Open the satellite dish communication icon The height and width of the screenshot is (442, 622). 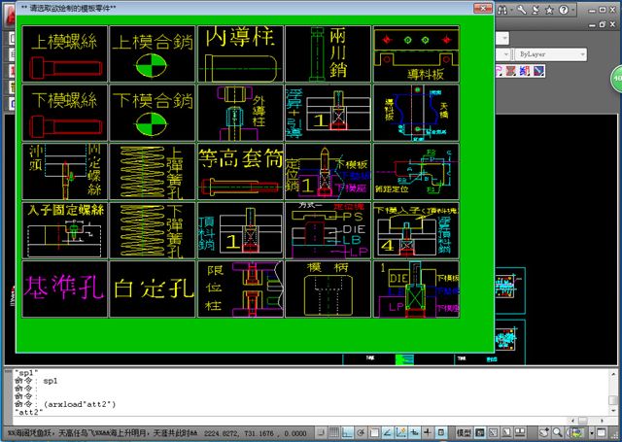536,10
